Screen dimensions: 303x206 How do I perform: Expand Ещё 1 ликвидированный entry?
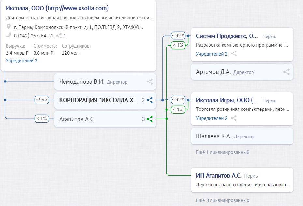click(223, 152)
